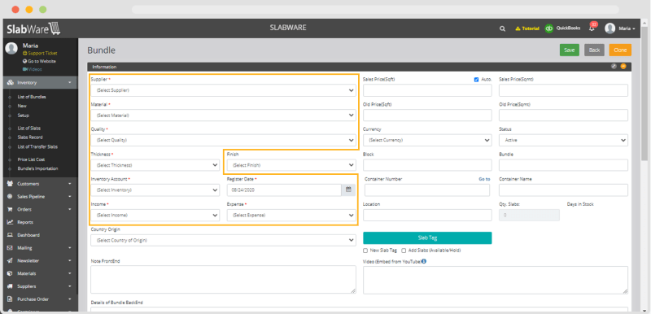Click the Go to Website link
This screenshot has width=651, height=314.
click(39, 61)
